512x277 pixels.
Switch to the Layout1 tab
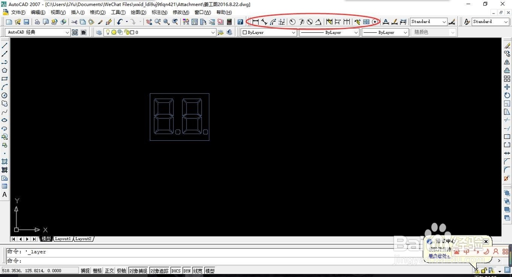[62, 239]
